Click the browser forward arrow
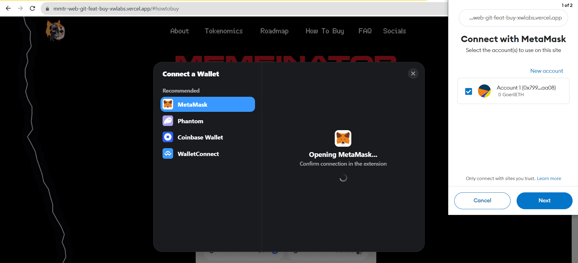This screenshot has height=263, width=578. pyautogui.click(x=20, y=8)
